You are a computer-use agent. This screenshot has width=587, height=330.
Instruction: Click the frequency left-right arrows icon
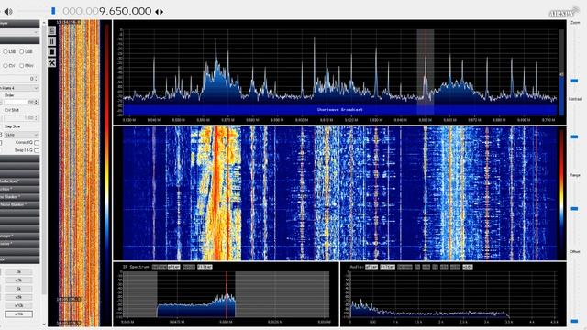pyautogui.click(x=159, y=12)
